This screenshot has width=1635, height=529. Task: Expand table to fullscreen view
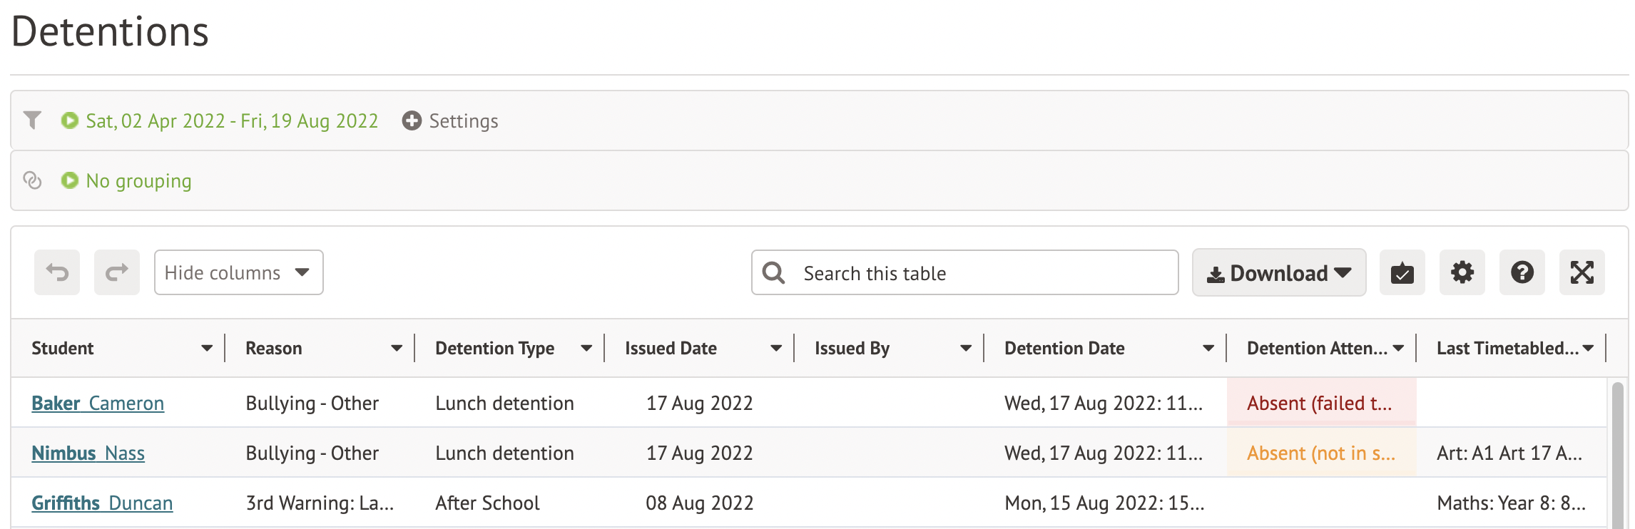[1581, 272]
